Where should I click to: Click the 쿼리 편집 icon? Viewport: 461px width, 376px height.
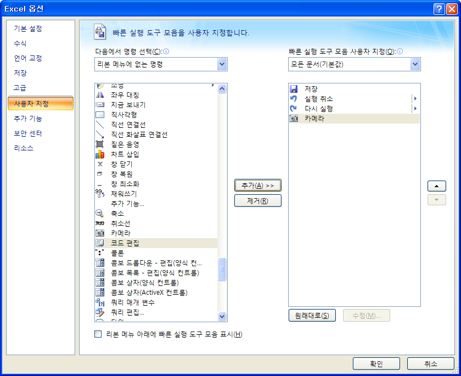100,312
